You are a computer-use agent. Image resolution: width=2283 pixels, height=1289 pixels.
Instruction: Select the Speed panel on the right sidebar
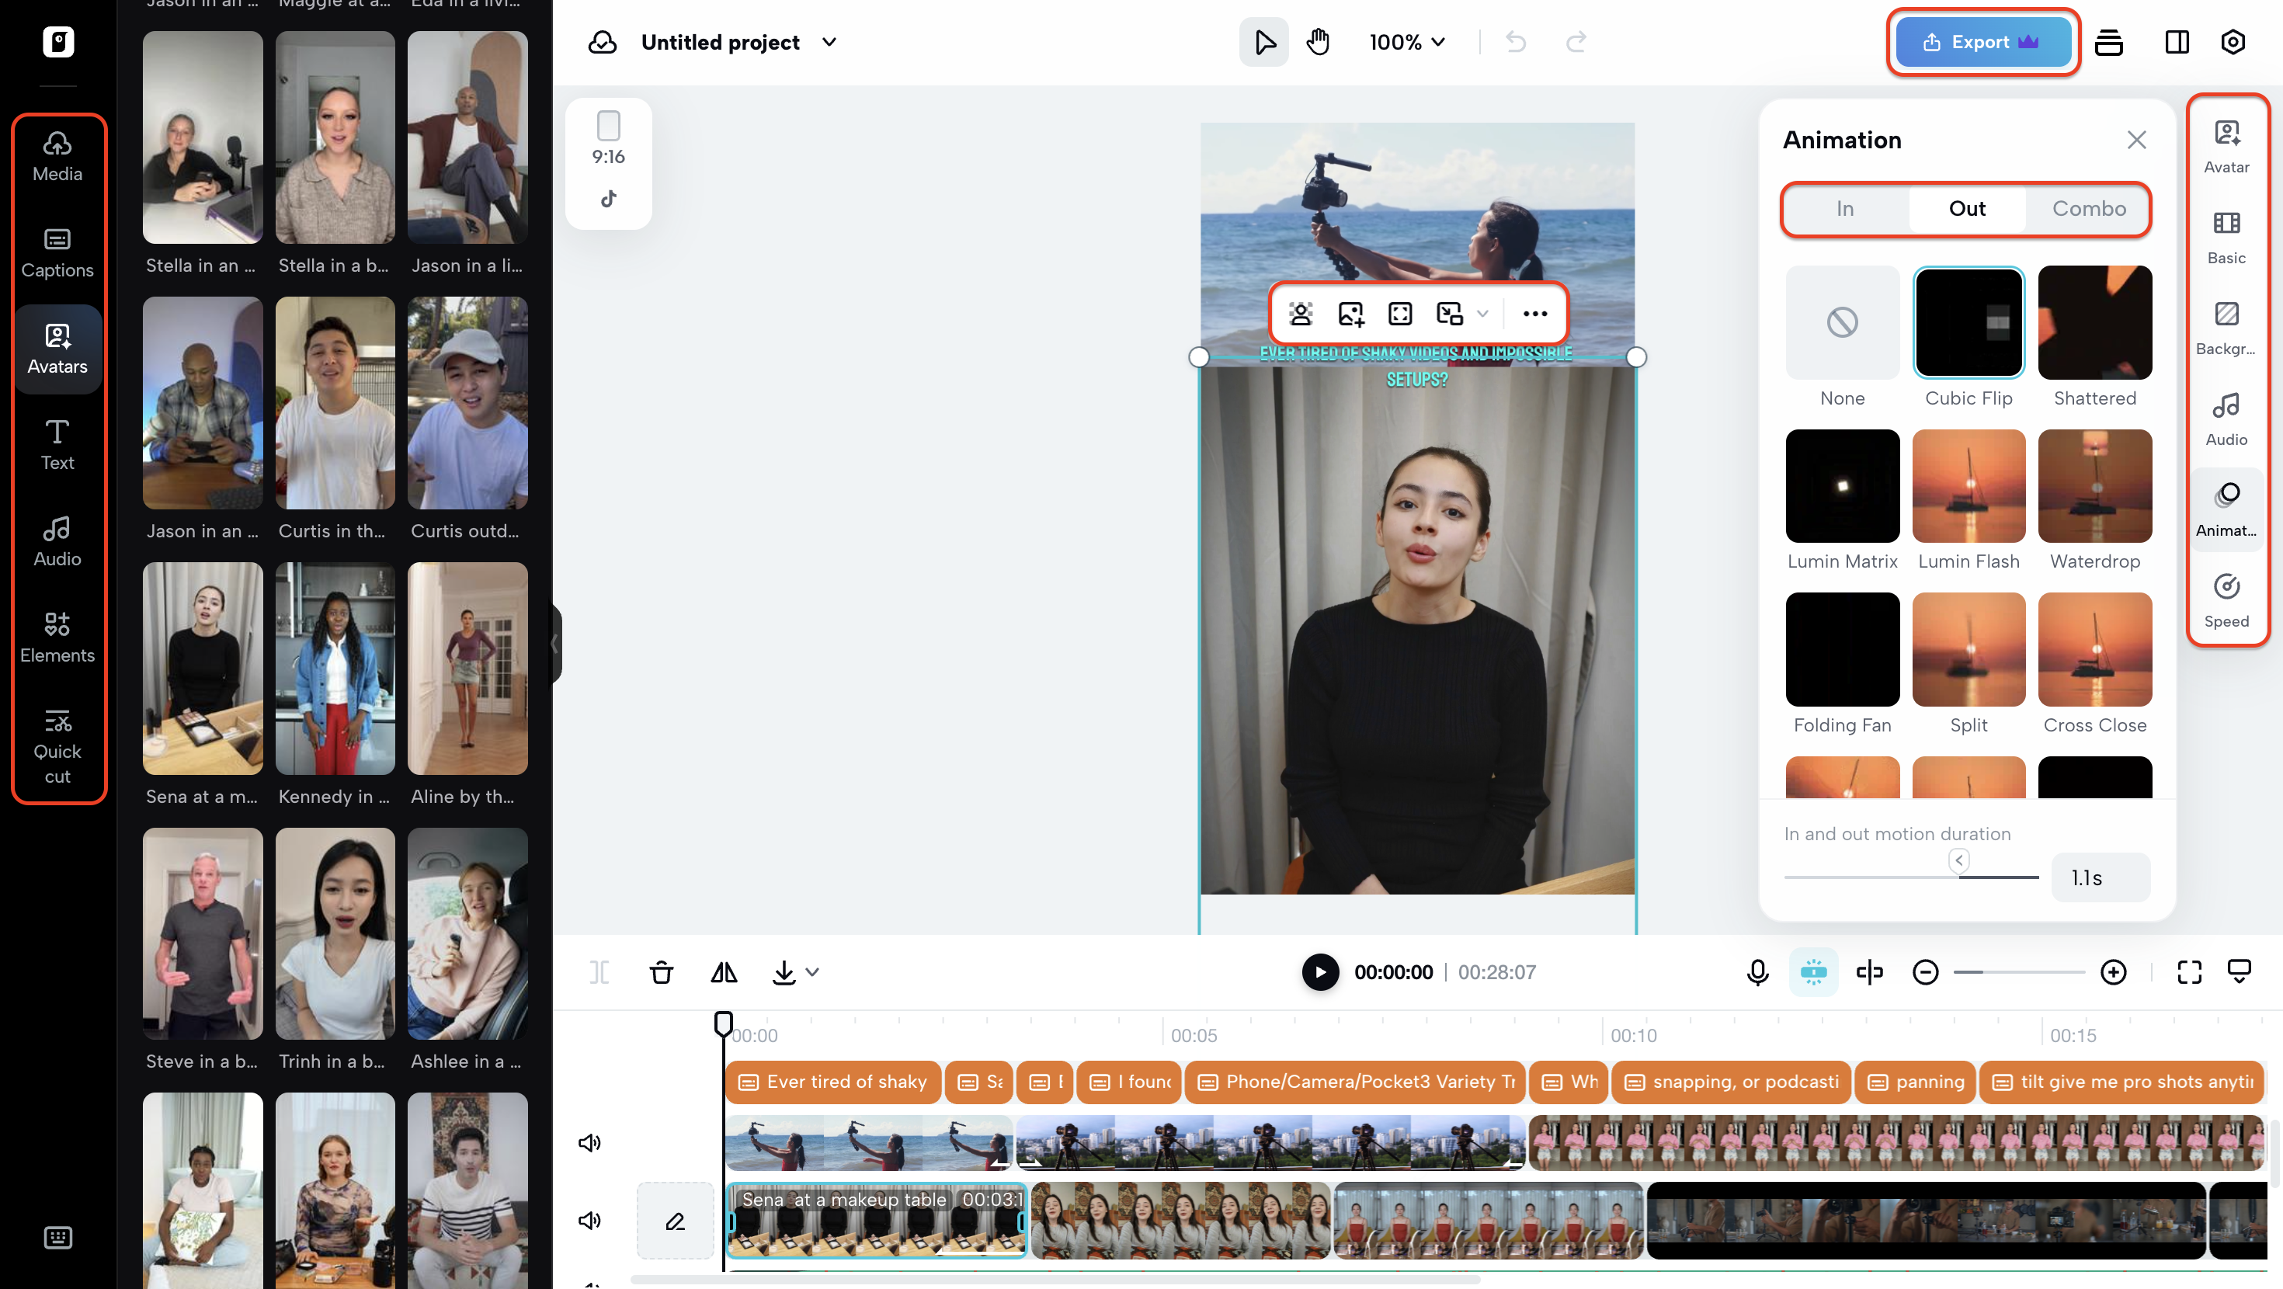tap(2226, 597)
